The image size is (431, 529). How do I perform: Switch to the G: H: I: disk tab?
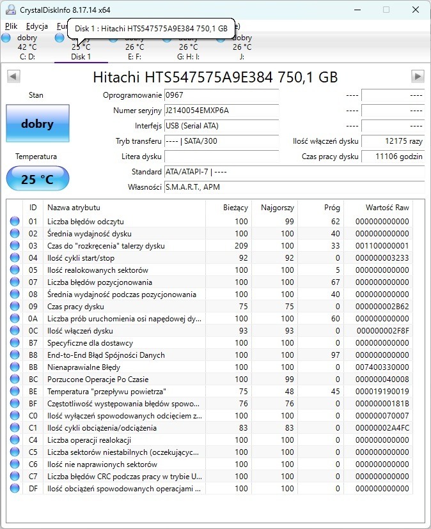[188, 47]
